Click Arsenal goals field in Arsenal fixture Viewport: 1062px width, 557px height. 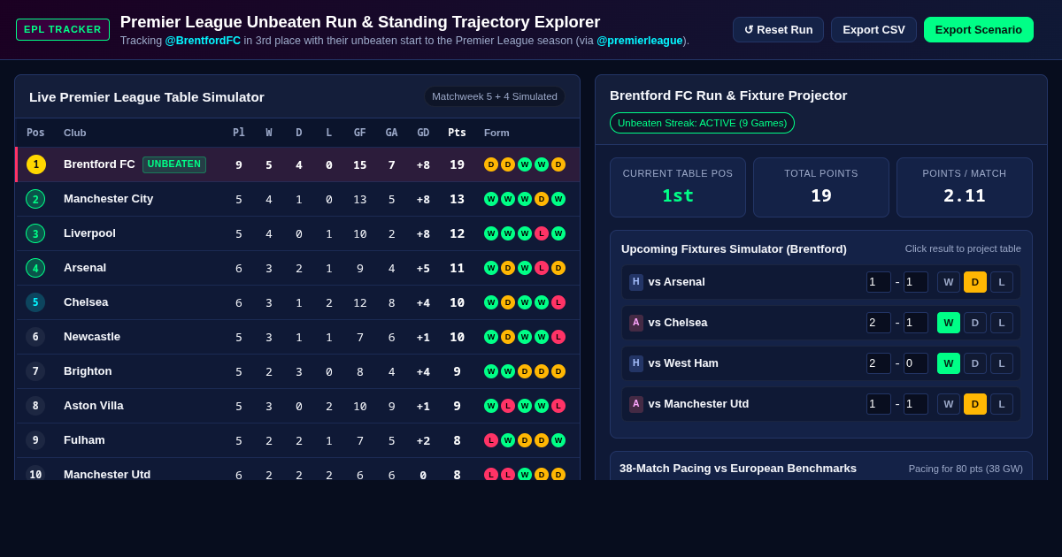916,282
